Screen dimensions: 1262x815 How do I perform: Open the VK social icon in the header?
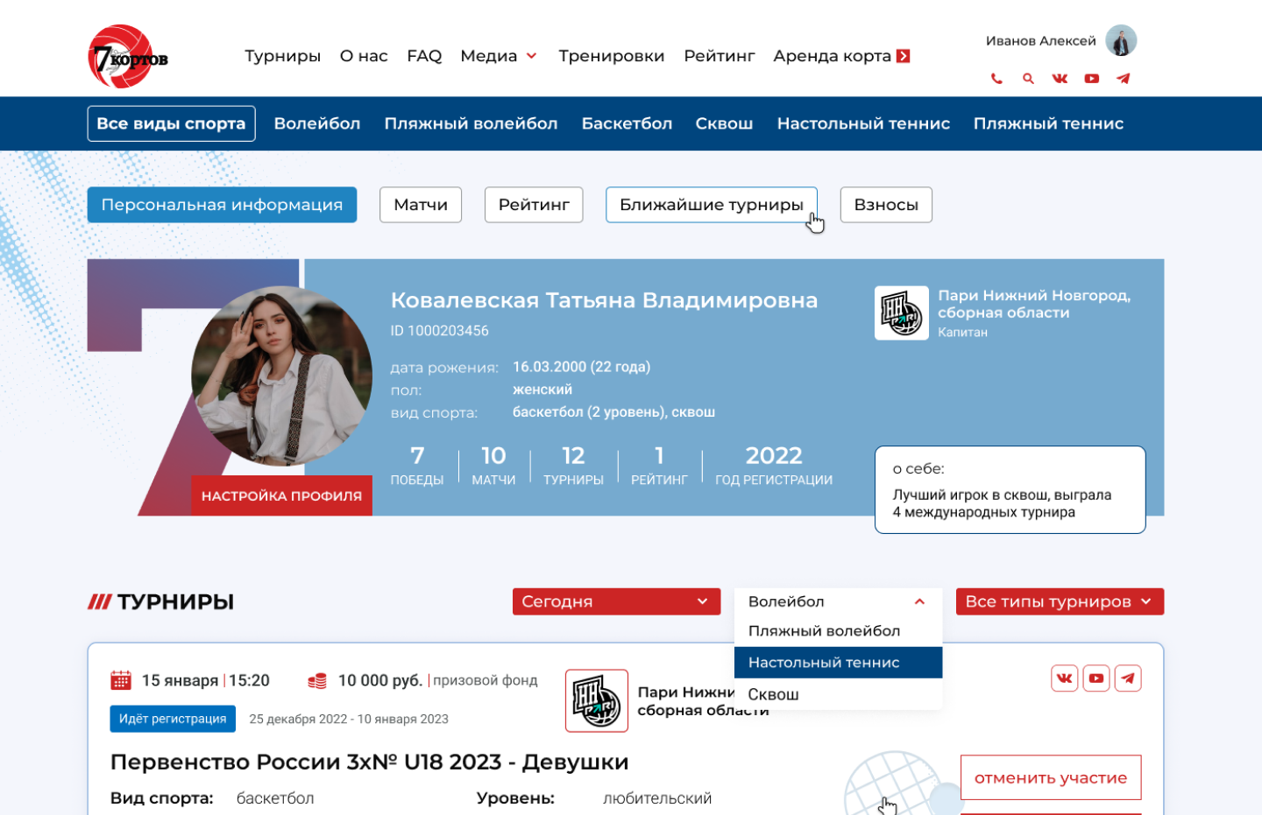[x=1059, y=78]
